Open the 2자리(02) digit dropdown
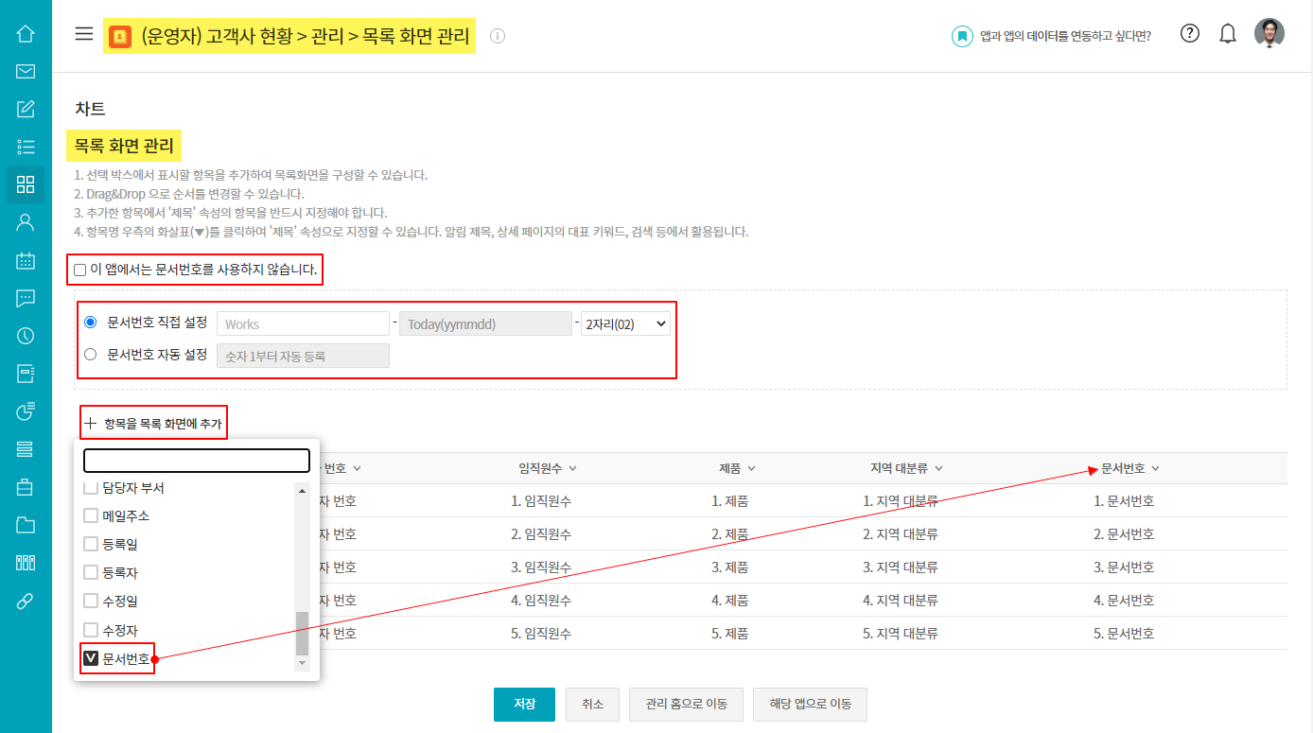Viewport: 1313px width, 733px height. click(x=625, y=324)
